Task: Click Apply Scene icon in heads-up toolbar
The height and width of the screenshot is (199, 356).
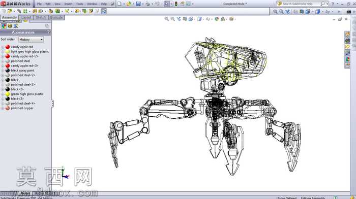Action: (x=223, y=19)
